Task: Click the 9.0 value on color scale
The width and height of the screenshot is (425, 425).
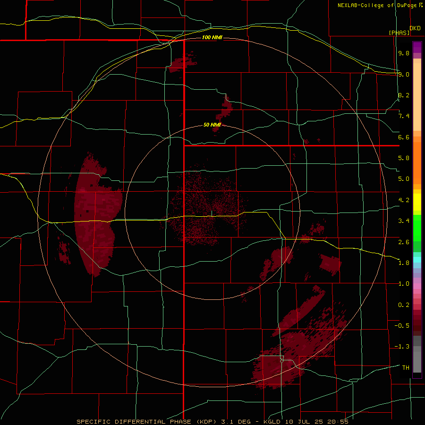Action: click(x=404, y=74)
